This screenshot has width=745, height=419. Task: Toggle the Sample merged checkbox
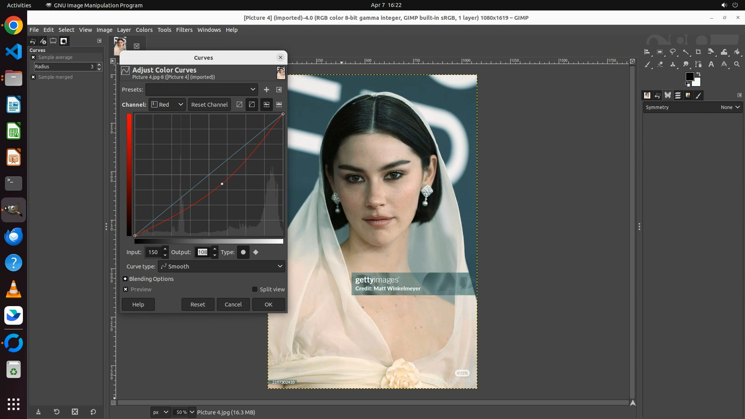(x=33, y=77)
